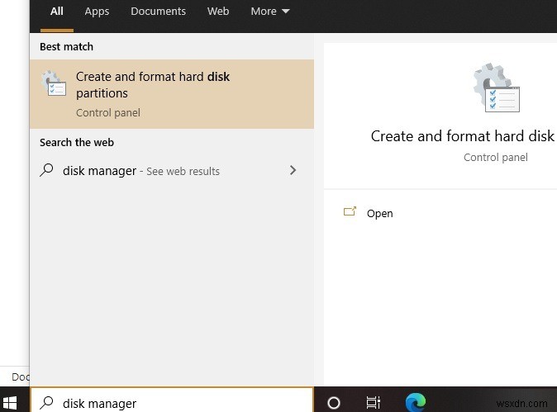Image resolution: width=557 pixels, height=412 pixels.
Task: Expand the web result chevron arrow
Action: click(293, 171)
